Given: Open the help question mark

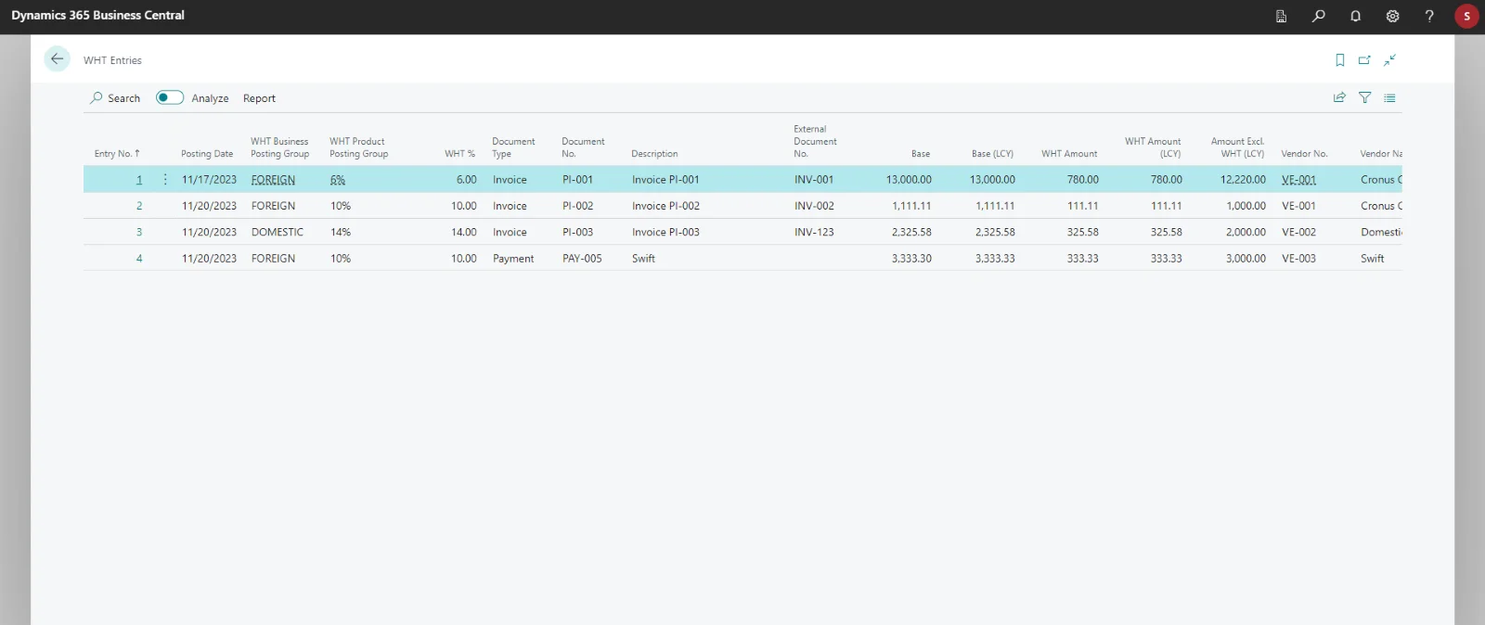Looking at the screenshot, I should pyautogui.click(x=1429, y=16).
